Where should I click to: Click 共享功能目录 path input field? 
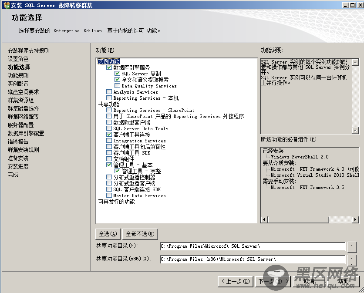253,246
